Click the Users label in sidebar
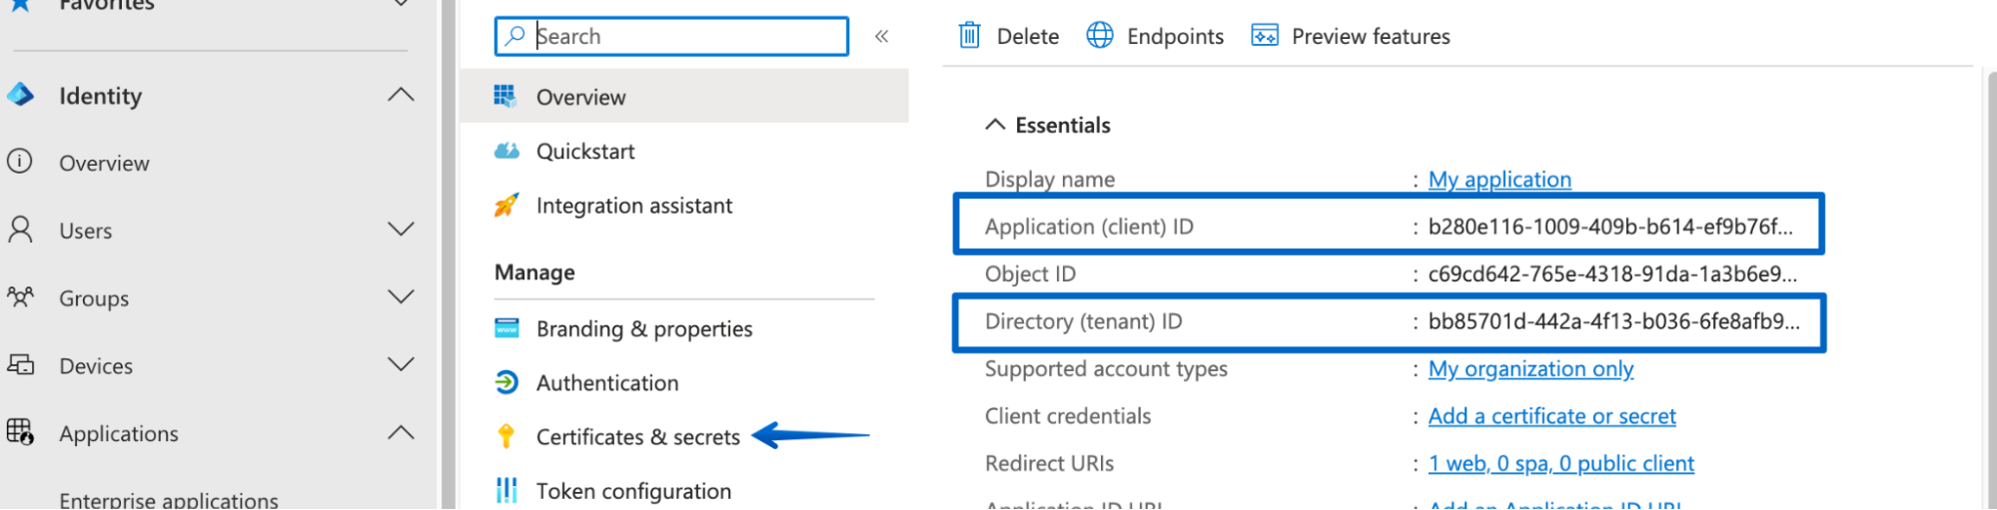This screenshot has width=1997, height=510. click(x=85, y=231)
